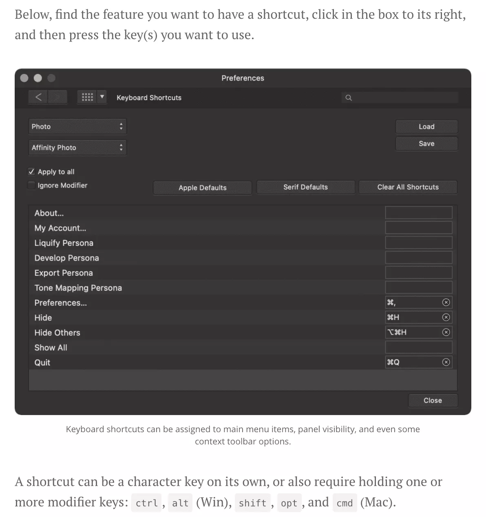Click the Save button
The height and width of the screenshot is (517, 486).
(426, 144)
